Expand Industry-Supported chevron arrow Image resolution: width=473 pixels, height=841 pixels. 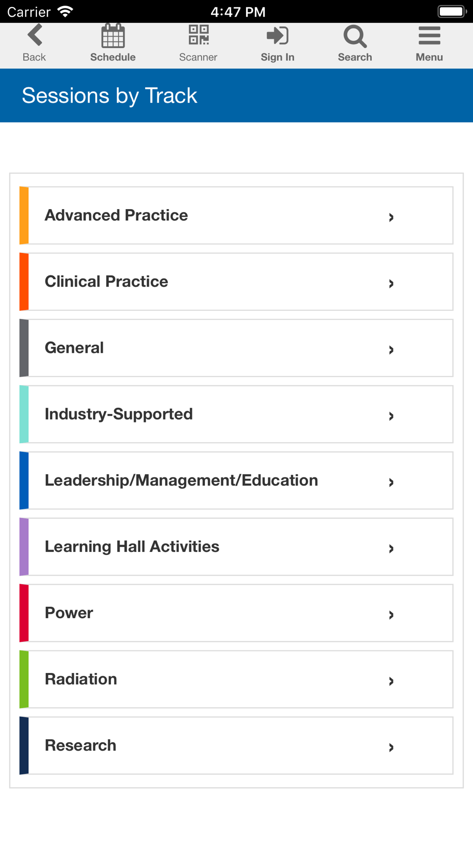[391, 416]
